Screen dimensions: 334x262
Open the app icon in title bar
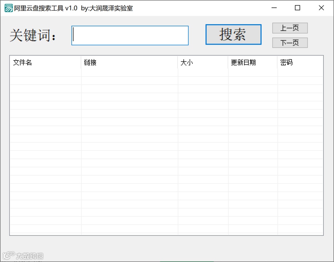coord(9,8)
